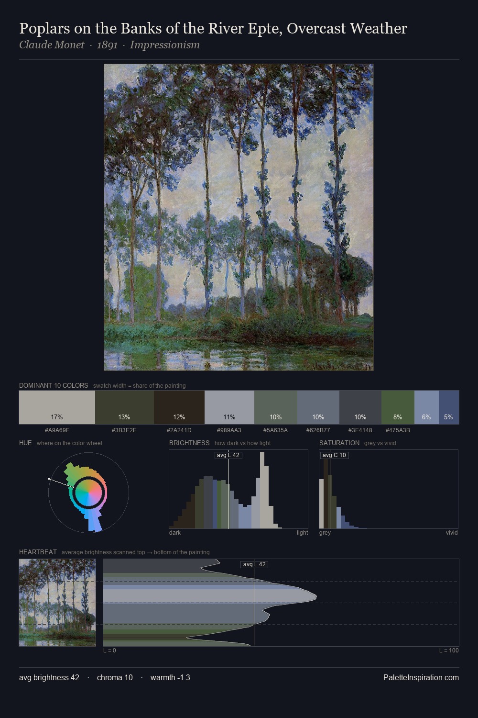Click the hex code '#626B77'

pyautogui.click(x=318, y=430)
